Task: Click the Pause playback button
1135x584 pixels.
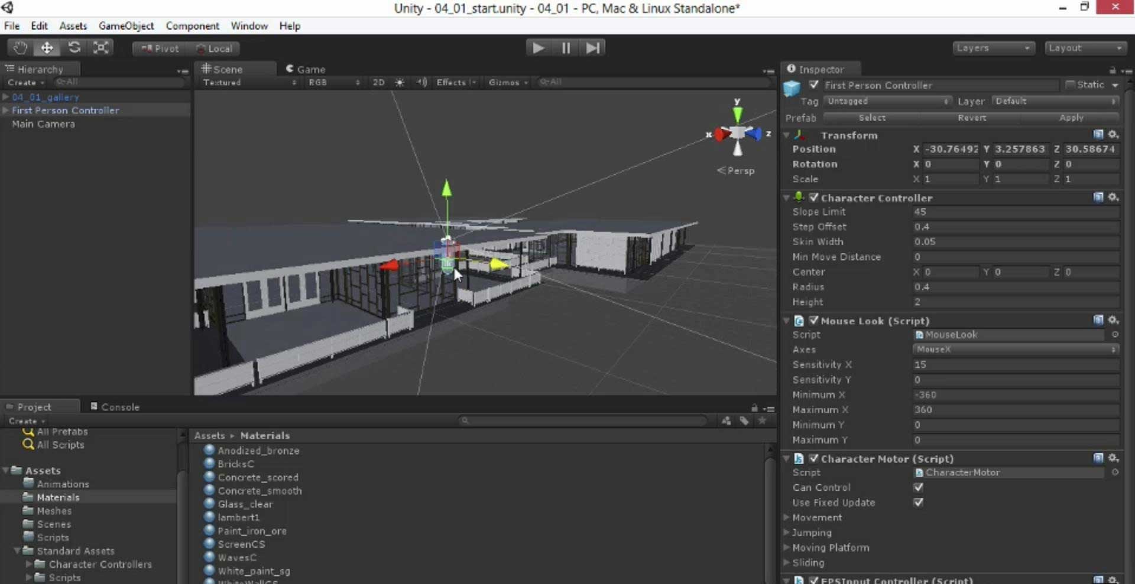Action: [x=566, y=48]
